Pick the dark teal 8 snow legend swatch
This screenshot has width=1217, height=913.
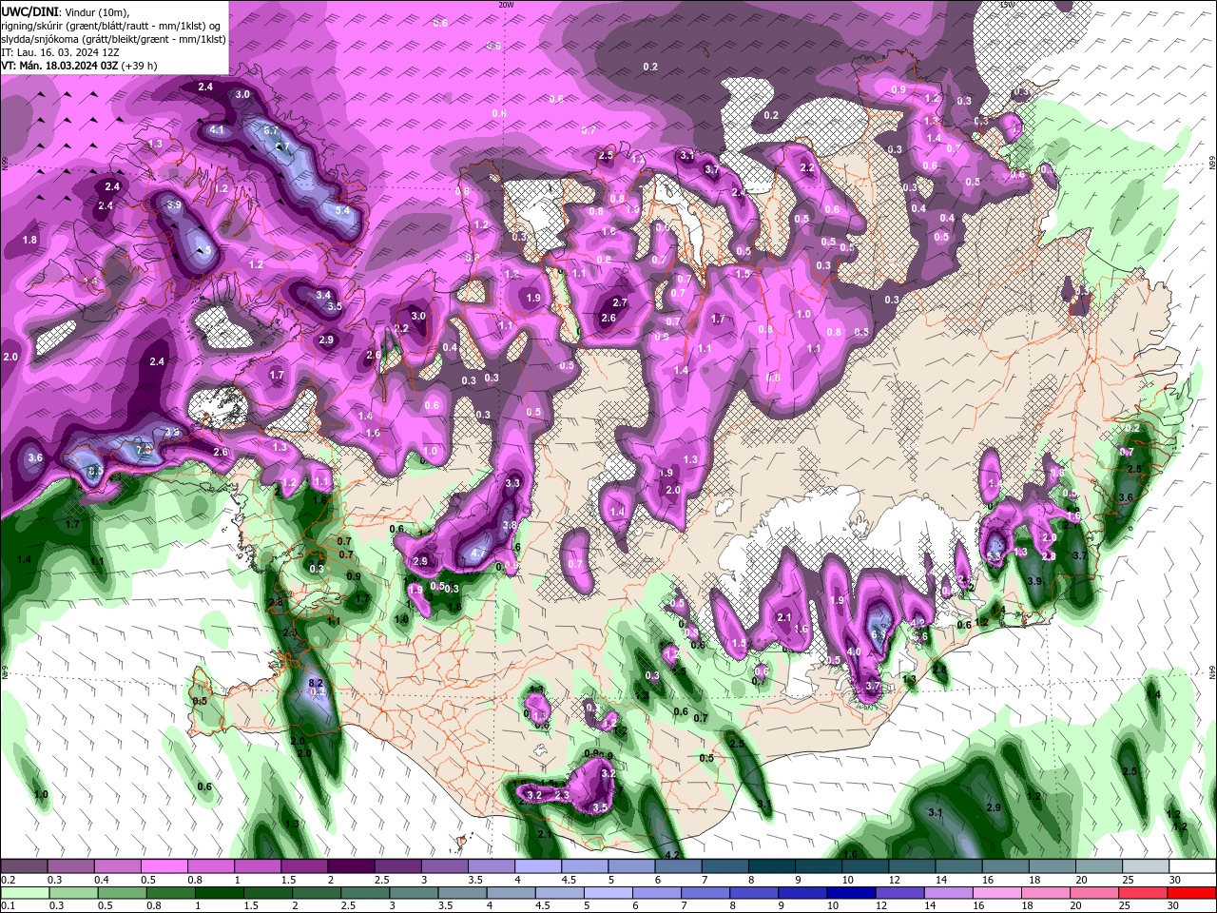click(771, 866)
